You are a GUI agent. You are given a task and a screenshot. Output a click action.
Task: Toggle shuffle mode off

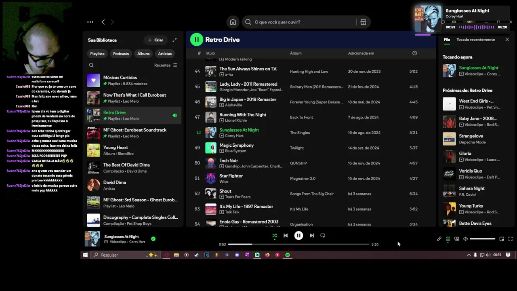[275, 236]
